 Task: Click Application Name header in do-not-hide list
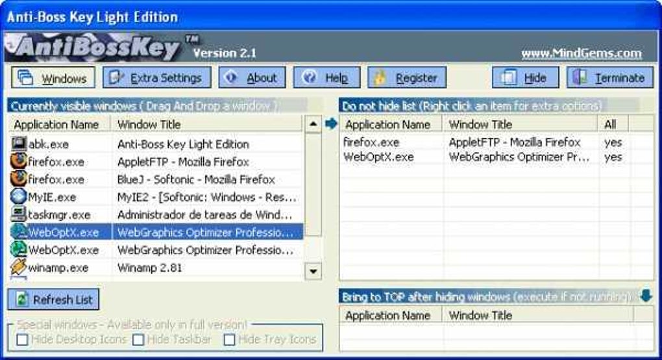pyautogui.click(x=391, y=124)
